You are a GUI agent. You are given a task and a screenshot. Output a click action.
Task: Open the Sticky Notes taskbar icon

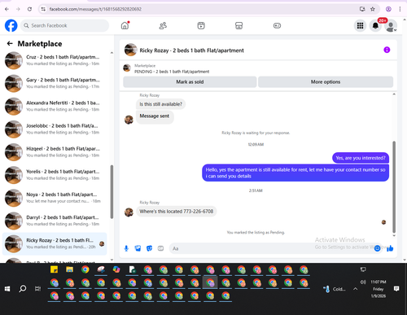[54, 269]
